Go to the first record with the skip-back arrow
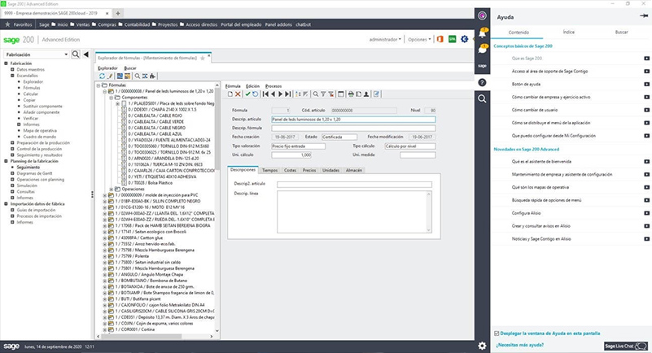This screenshot has height=353, width=652. pyautogui.click(x=265, y=94)
